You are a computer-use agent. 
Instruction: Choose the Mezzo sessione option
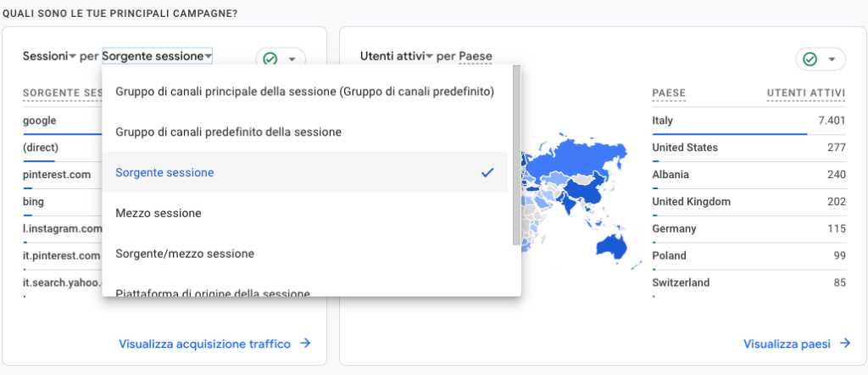click(x=305, y=213)
